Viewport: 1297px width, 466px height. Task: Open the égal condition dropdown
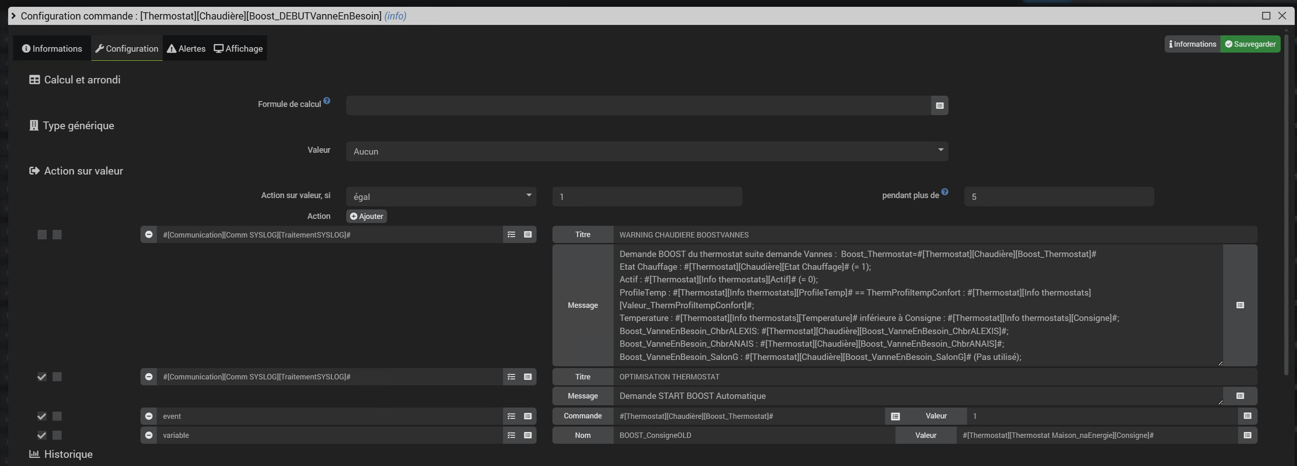click(440, 196)
